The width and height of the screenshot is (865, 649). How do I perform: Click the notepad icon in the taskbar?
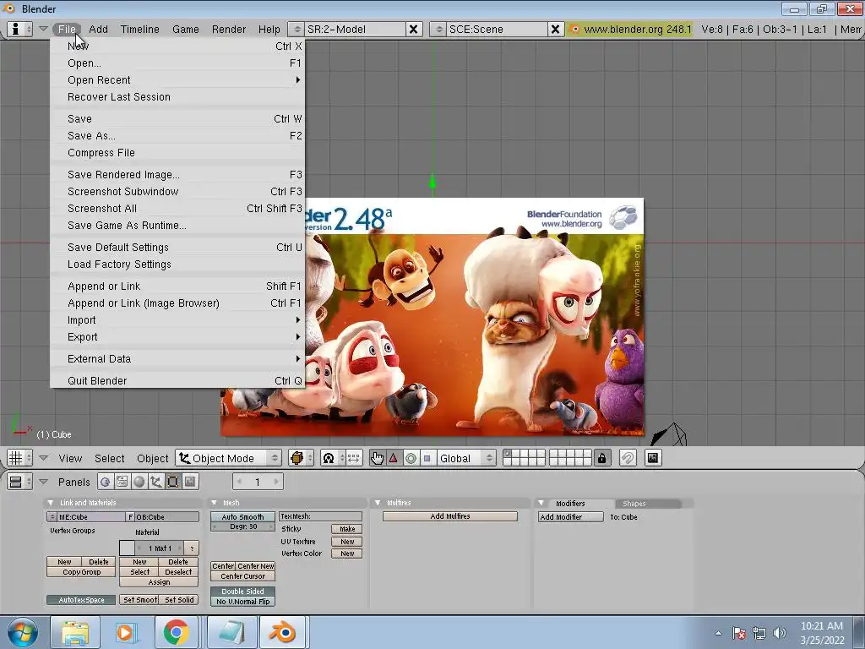[232, 632]
